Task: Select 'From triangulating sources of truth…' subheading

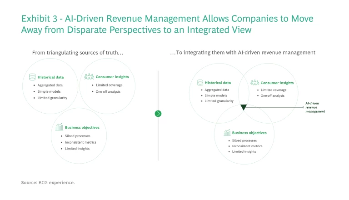Action: [x=78, y=53]
